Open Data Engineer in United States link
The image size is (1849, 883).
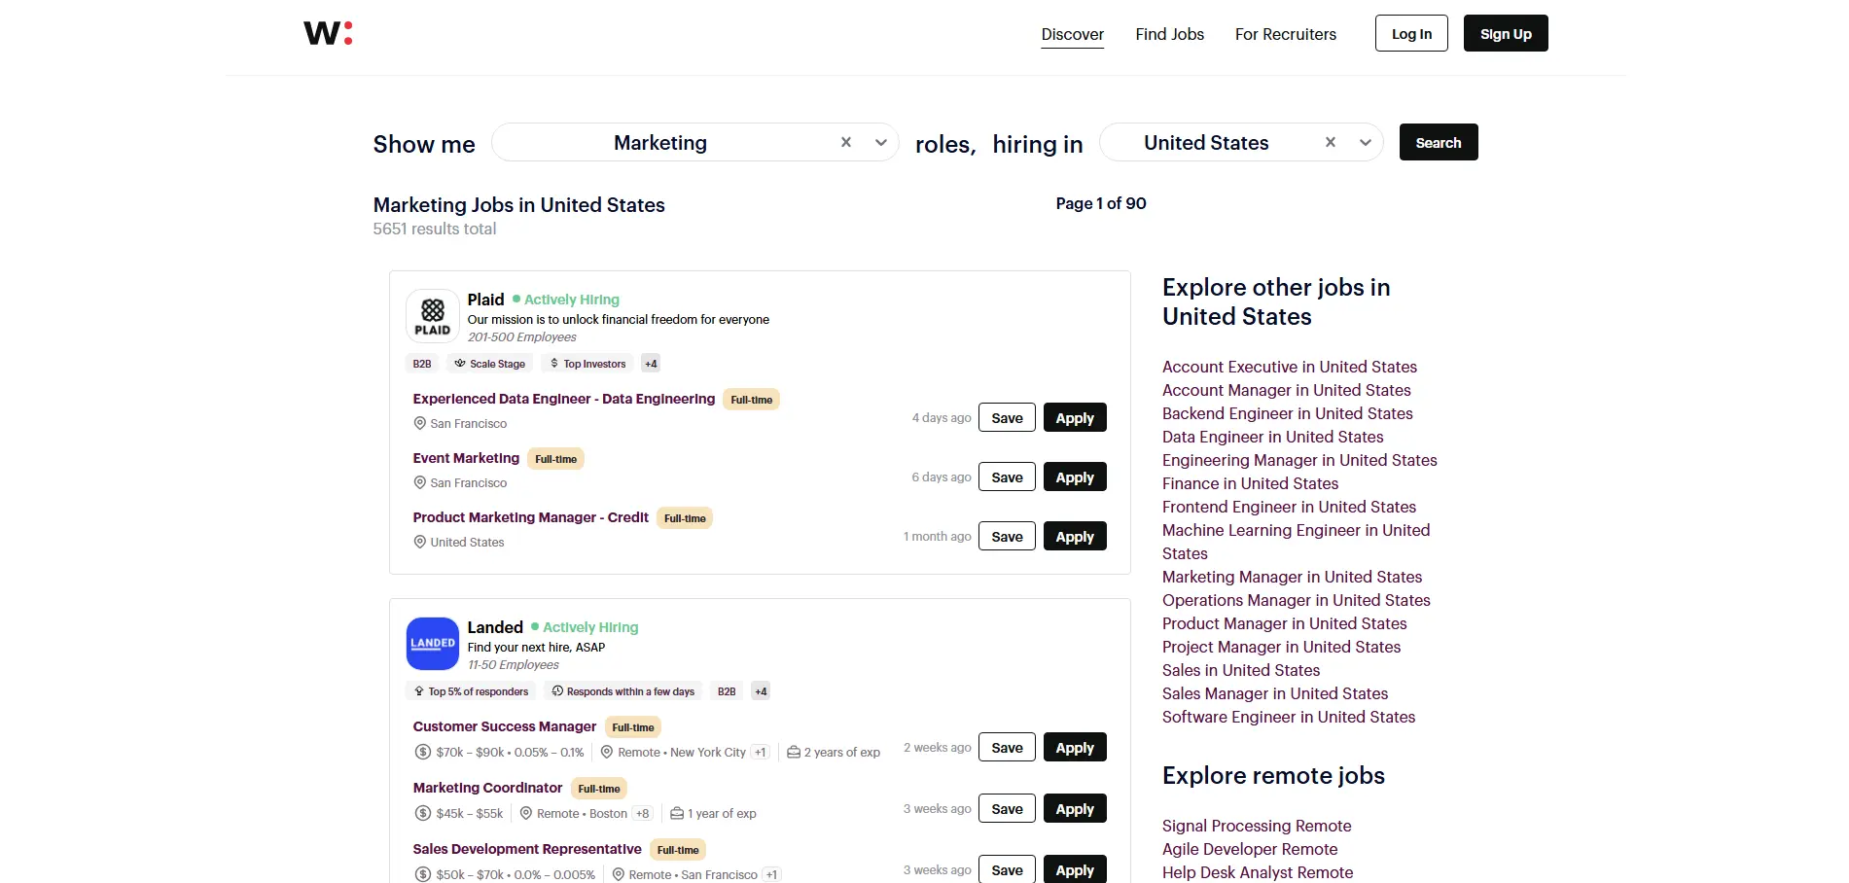(1273, 437)
